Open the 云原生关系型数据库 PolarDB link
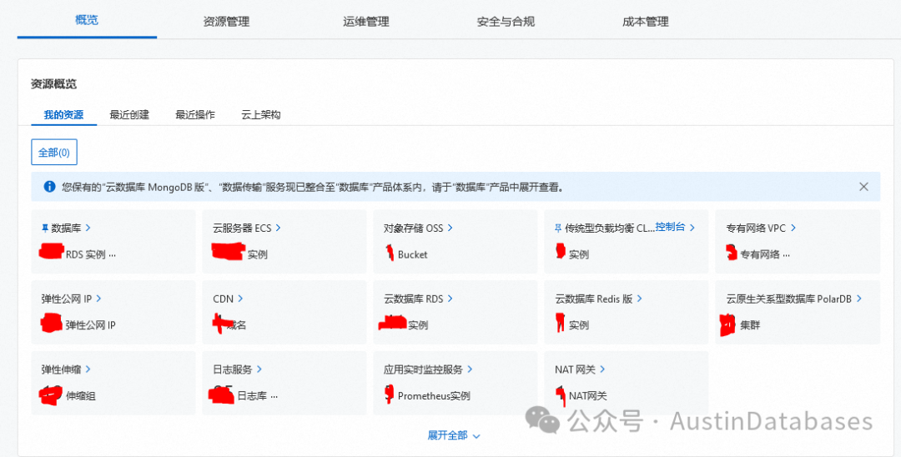 click(789, 299)
